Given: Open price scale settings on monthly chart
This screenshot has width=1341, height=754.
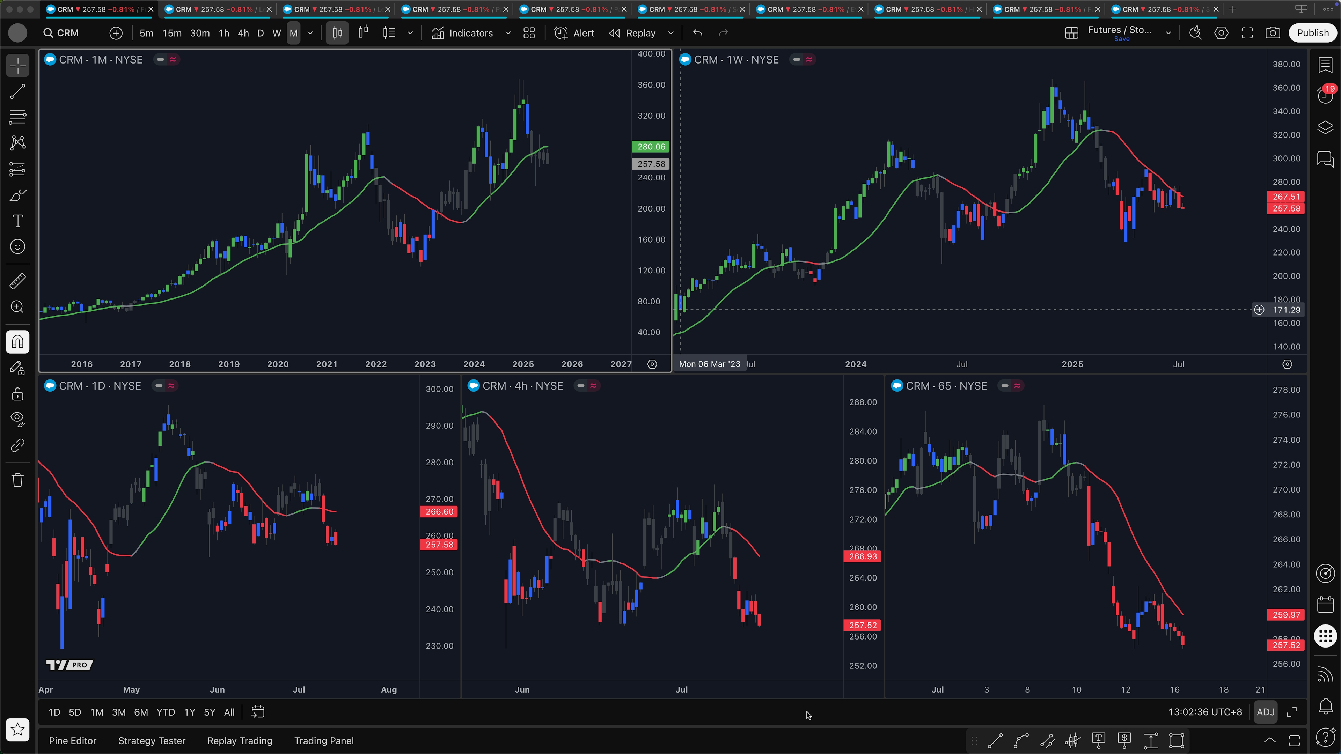Looking at the screenshot, I should [652, 364].
